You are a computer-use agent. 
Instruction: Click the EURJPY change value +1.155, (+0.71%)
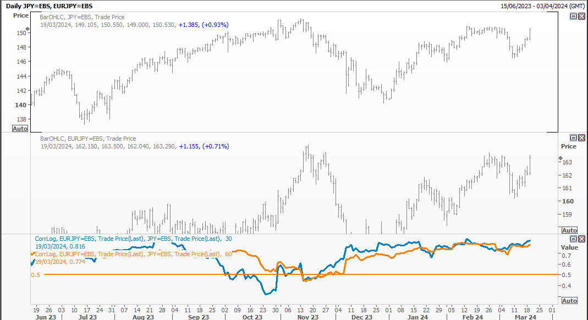click(x=204, y=146)
